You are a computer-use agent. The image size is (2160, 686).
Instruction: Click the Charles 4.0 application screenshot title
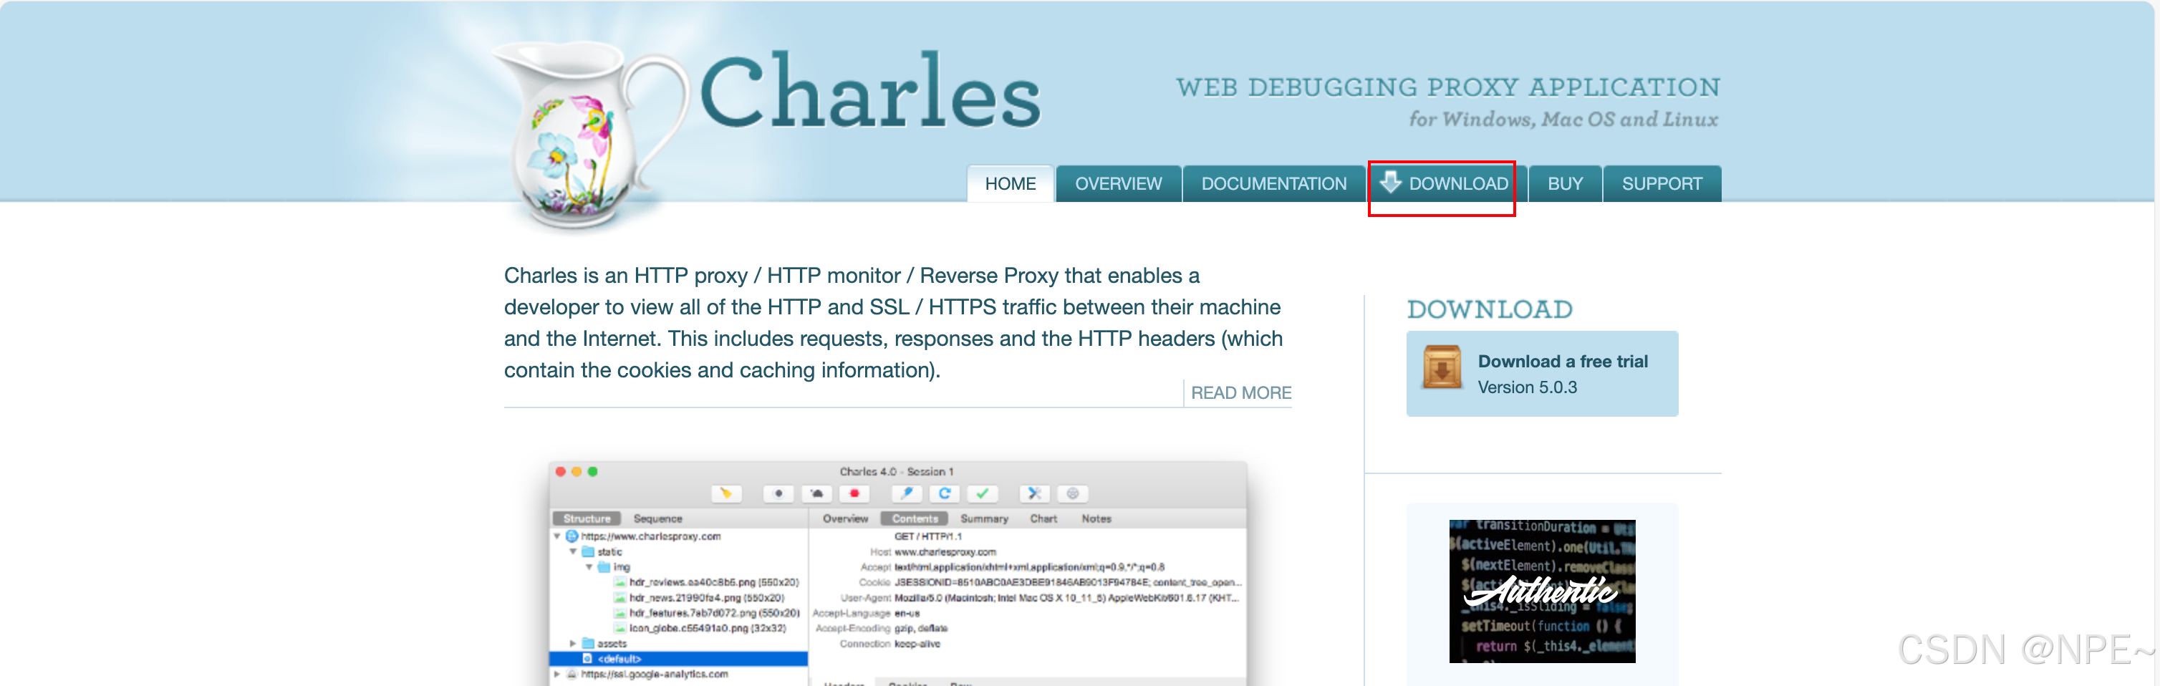[x=897, y=472]
